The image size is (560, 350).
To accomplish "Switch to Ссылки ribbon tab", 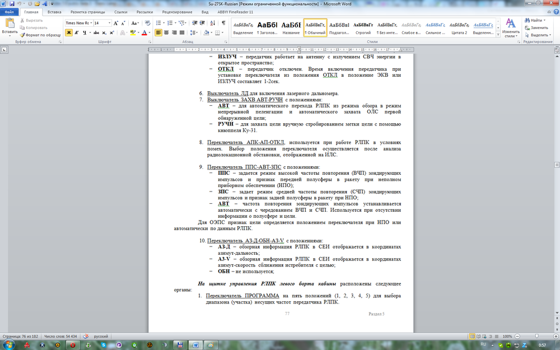I will coord(121,12).
